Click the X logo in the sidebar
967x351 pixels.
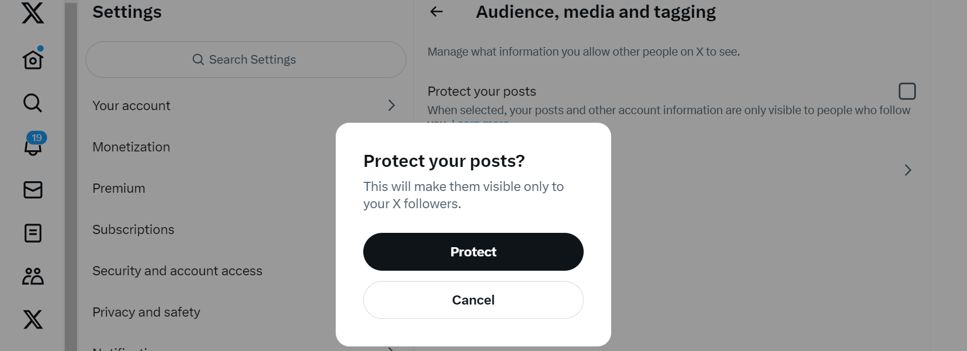(33, 13)
